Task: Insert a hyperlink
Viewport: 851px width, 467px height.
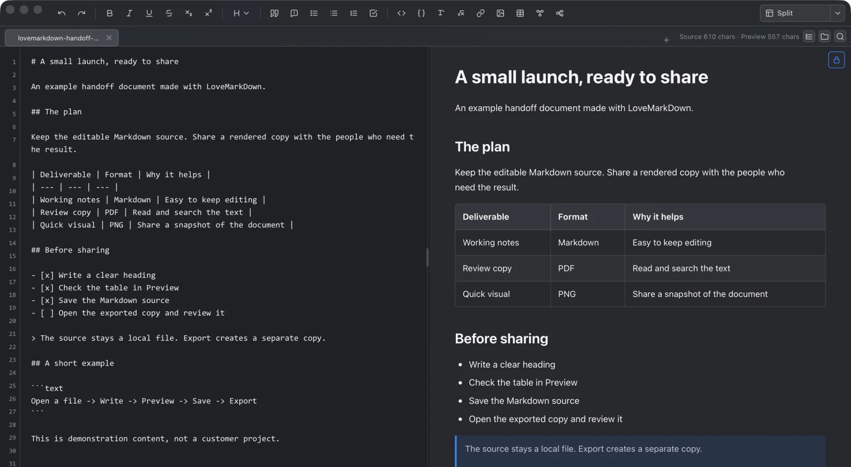Action: point(480,13)
